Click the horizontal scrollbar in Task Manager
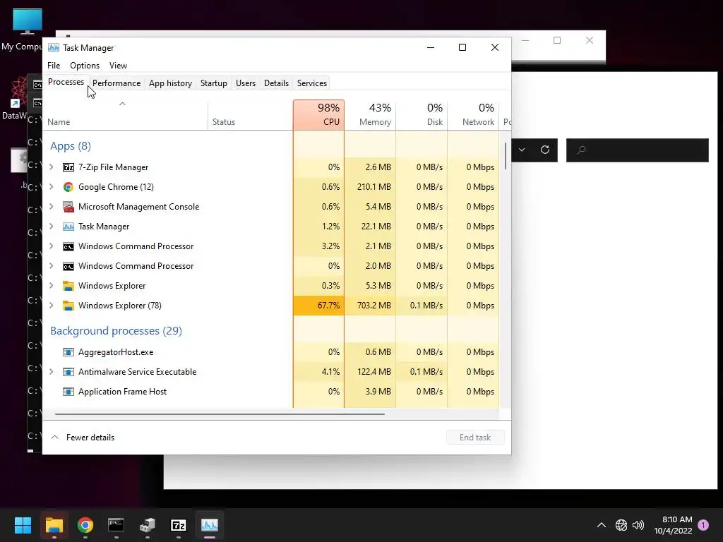Image resolution: width=723 pixels, height=542 pixels. pos(220,414)
